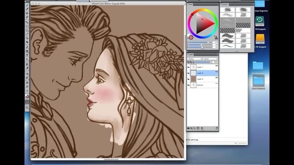Screen dimensions: 294x165
Task: Select Layer 1 in Layers panel
Action: pyautogui.click(x=203, y=67)
